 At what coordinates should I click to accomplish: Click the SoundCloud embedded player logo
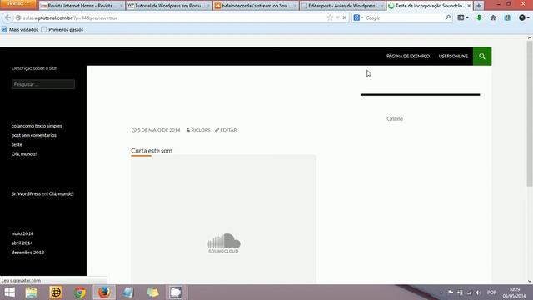tap(223, 243)
